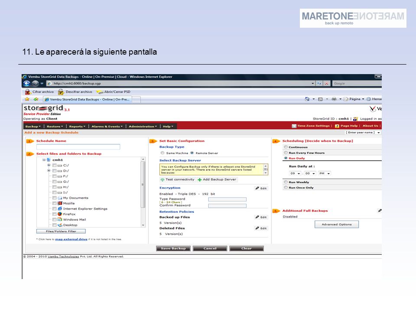
Task: Open the Reports menu
Action: 77,127
